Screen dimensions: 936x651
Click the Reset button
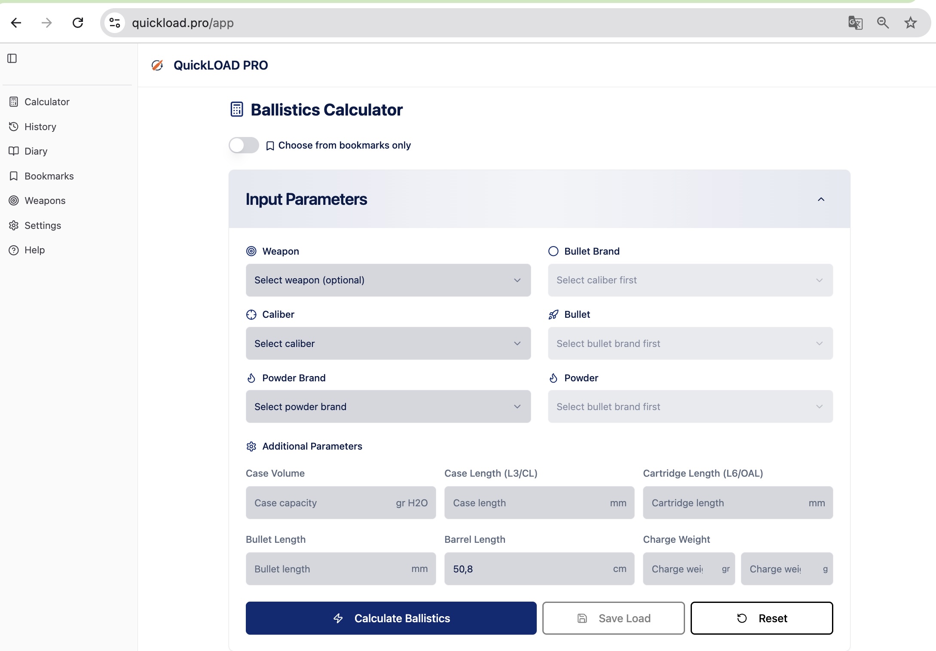[761, 618]
